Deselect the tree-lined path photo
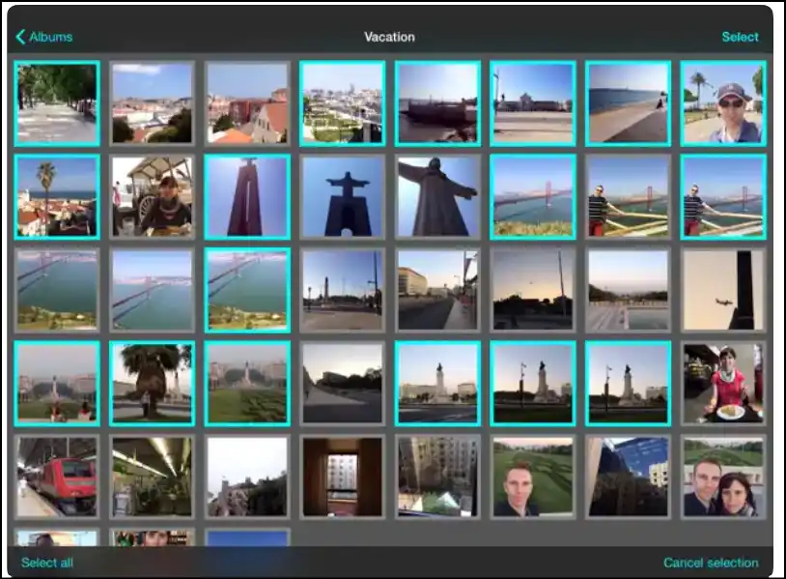The width and height of the screenshot is (786, 579). (x=57, y=103)
